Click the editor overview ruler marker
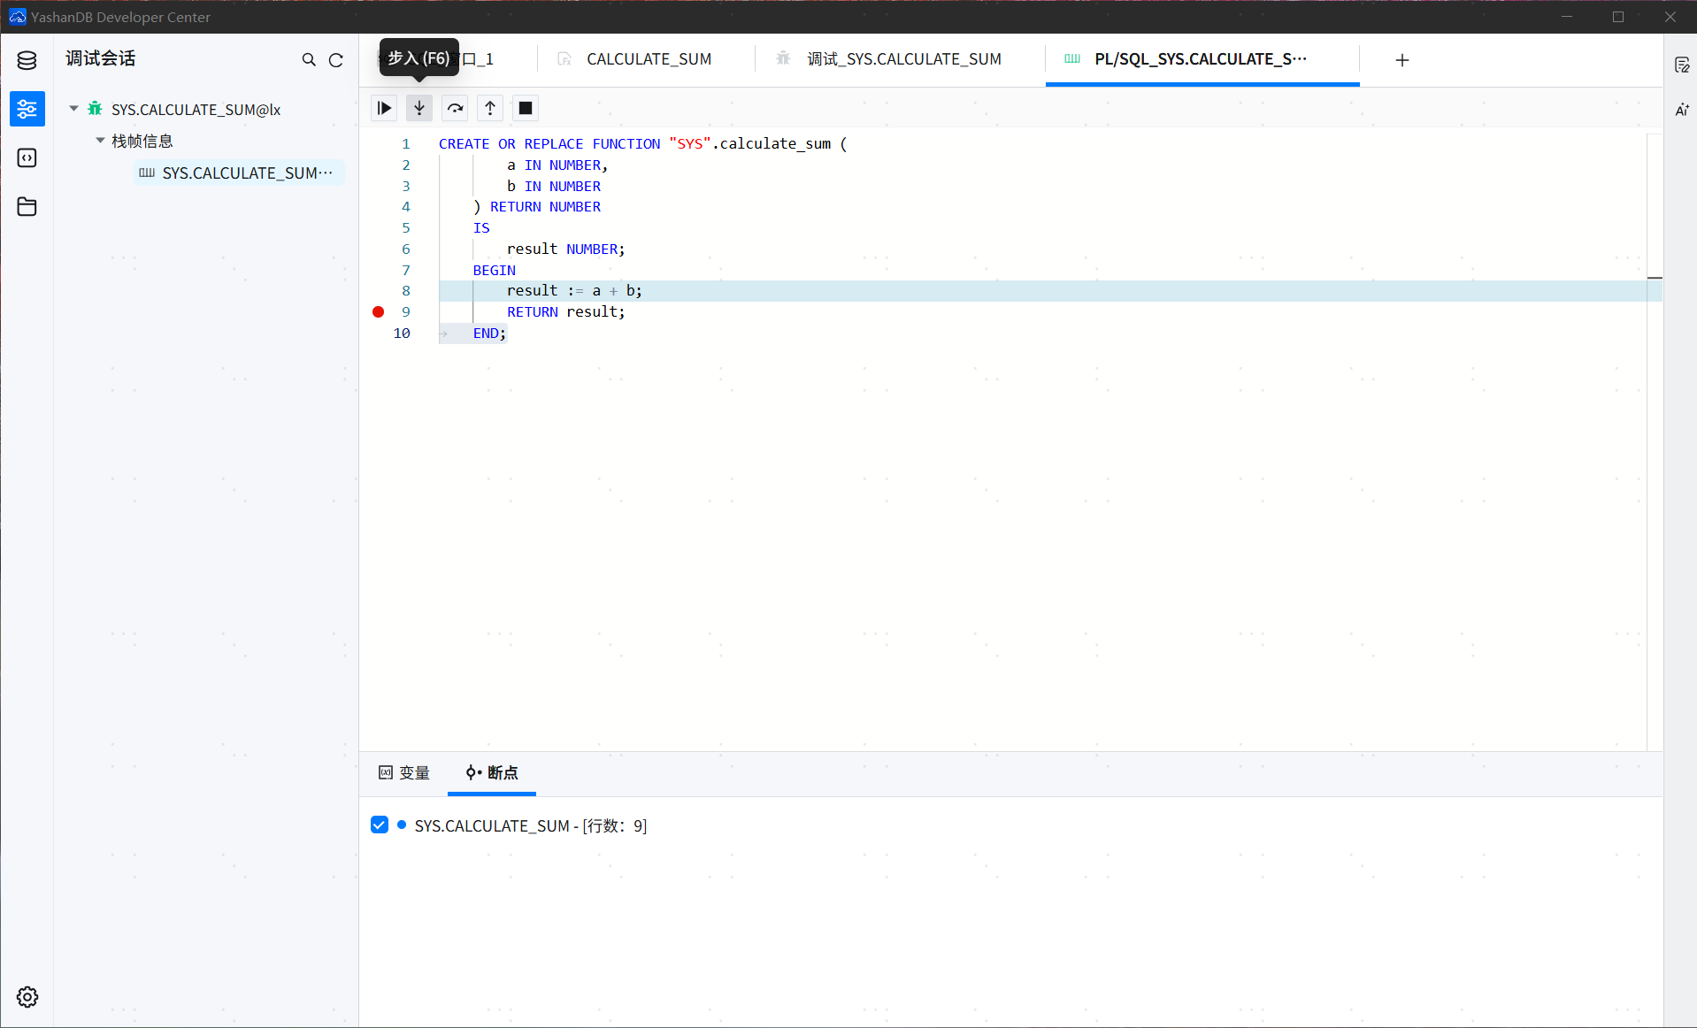 1655,278
